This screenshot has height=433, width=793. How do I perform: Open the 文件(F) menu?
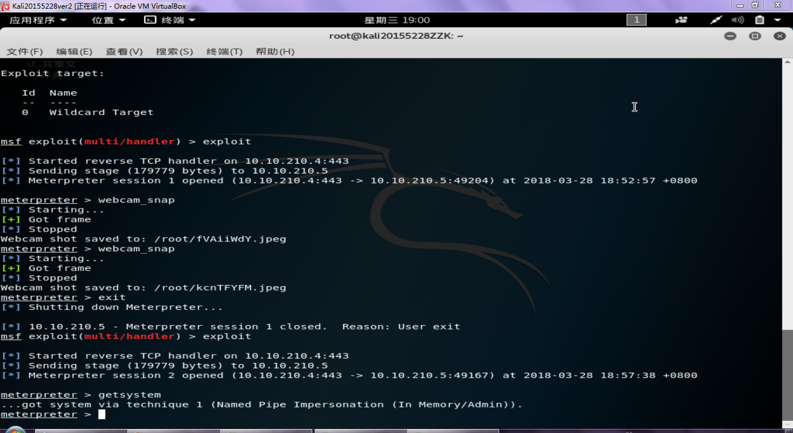[x=24, y=51]
